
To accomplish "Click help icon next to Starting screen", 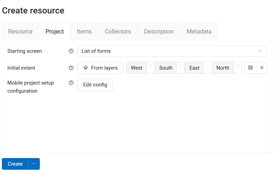I will 71,51.
